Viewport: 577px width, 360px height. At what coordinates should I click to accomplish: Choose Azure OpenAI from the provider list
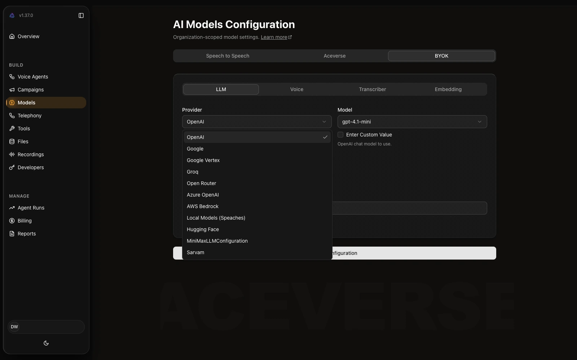point(257,195)
